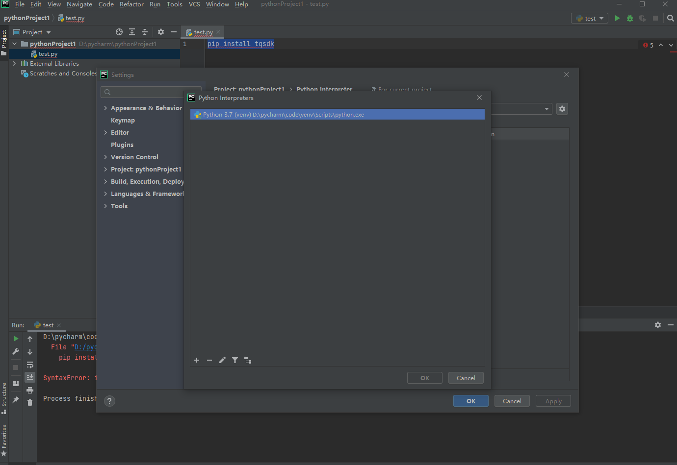The width and height of the screenshot is (677, 465).
Task: Select Plugins in Settings tree
Action: [122, 145]
